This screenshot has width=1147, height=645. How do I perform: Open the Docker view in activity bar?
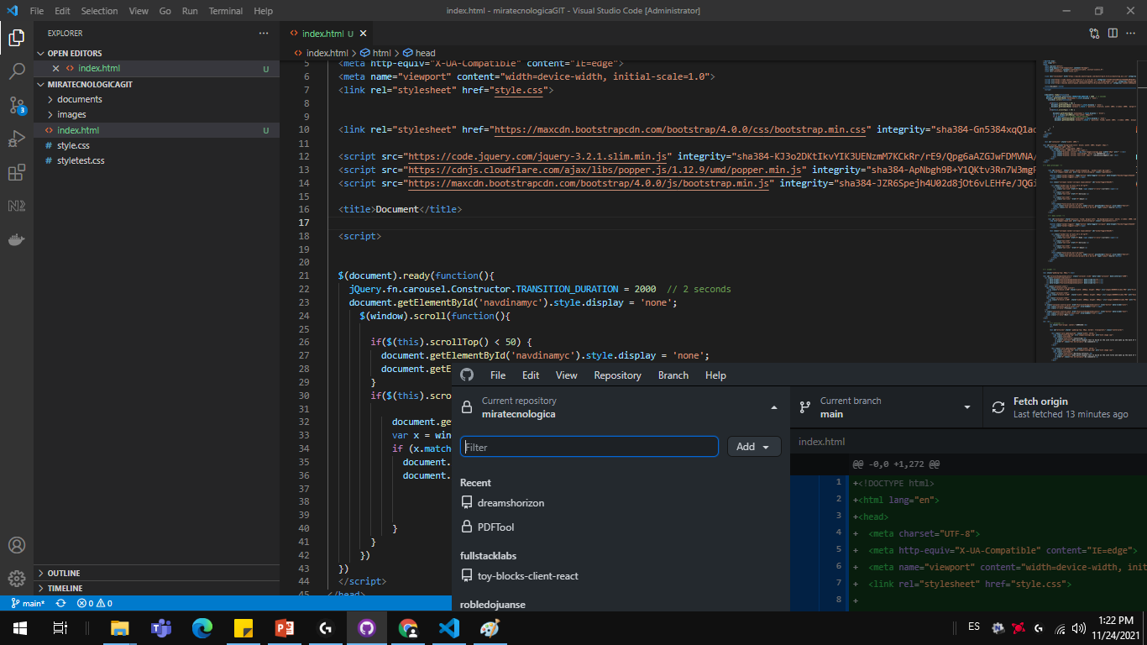pos(17,239)
